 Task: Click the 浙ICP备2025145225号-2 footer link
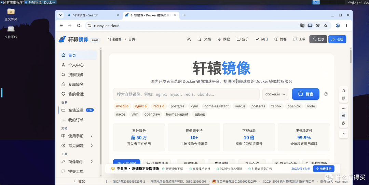[x=129, y=182]
